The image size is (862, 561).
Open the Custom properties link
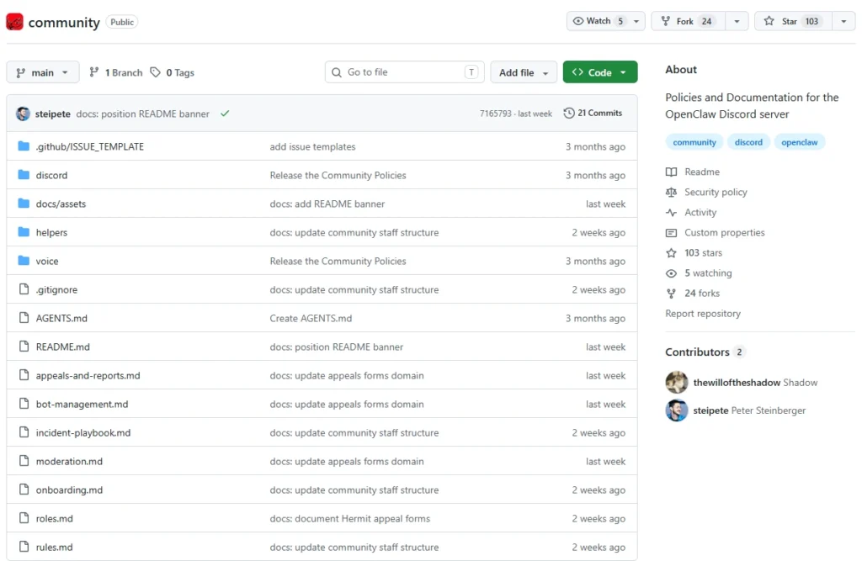click(x=725, y=232)
